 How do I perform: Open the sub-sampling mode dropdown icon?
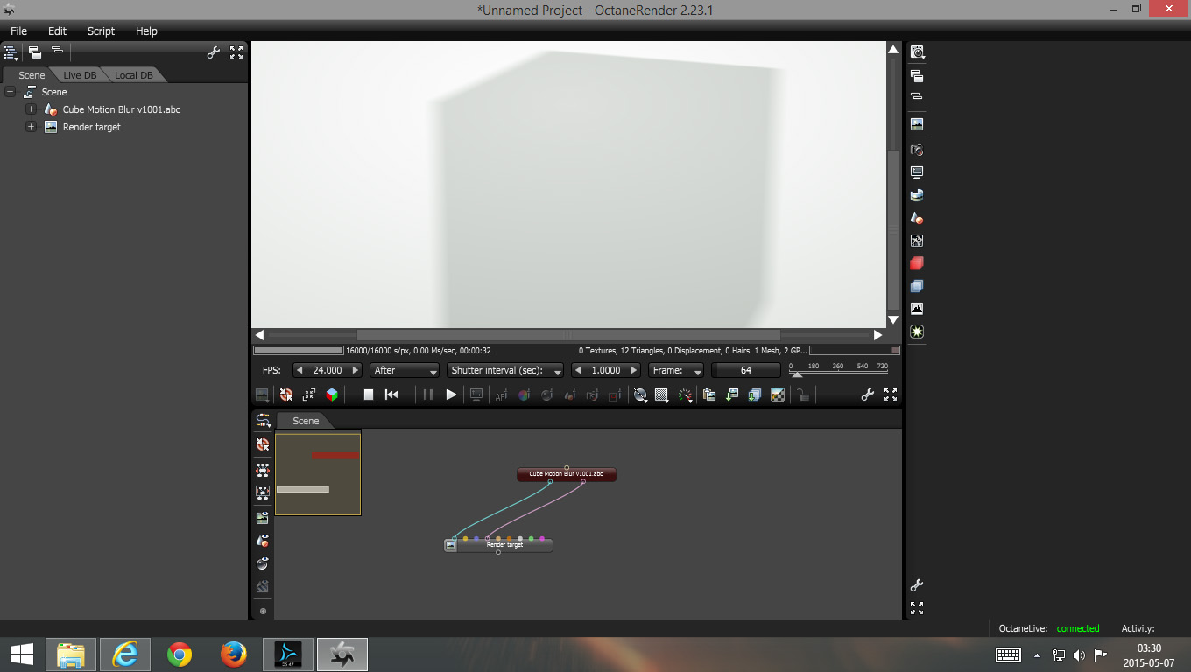click(x=662, y=395)
